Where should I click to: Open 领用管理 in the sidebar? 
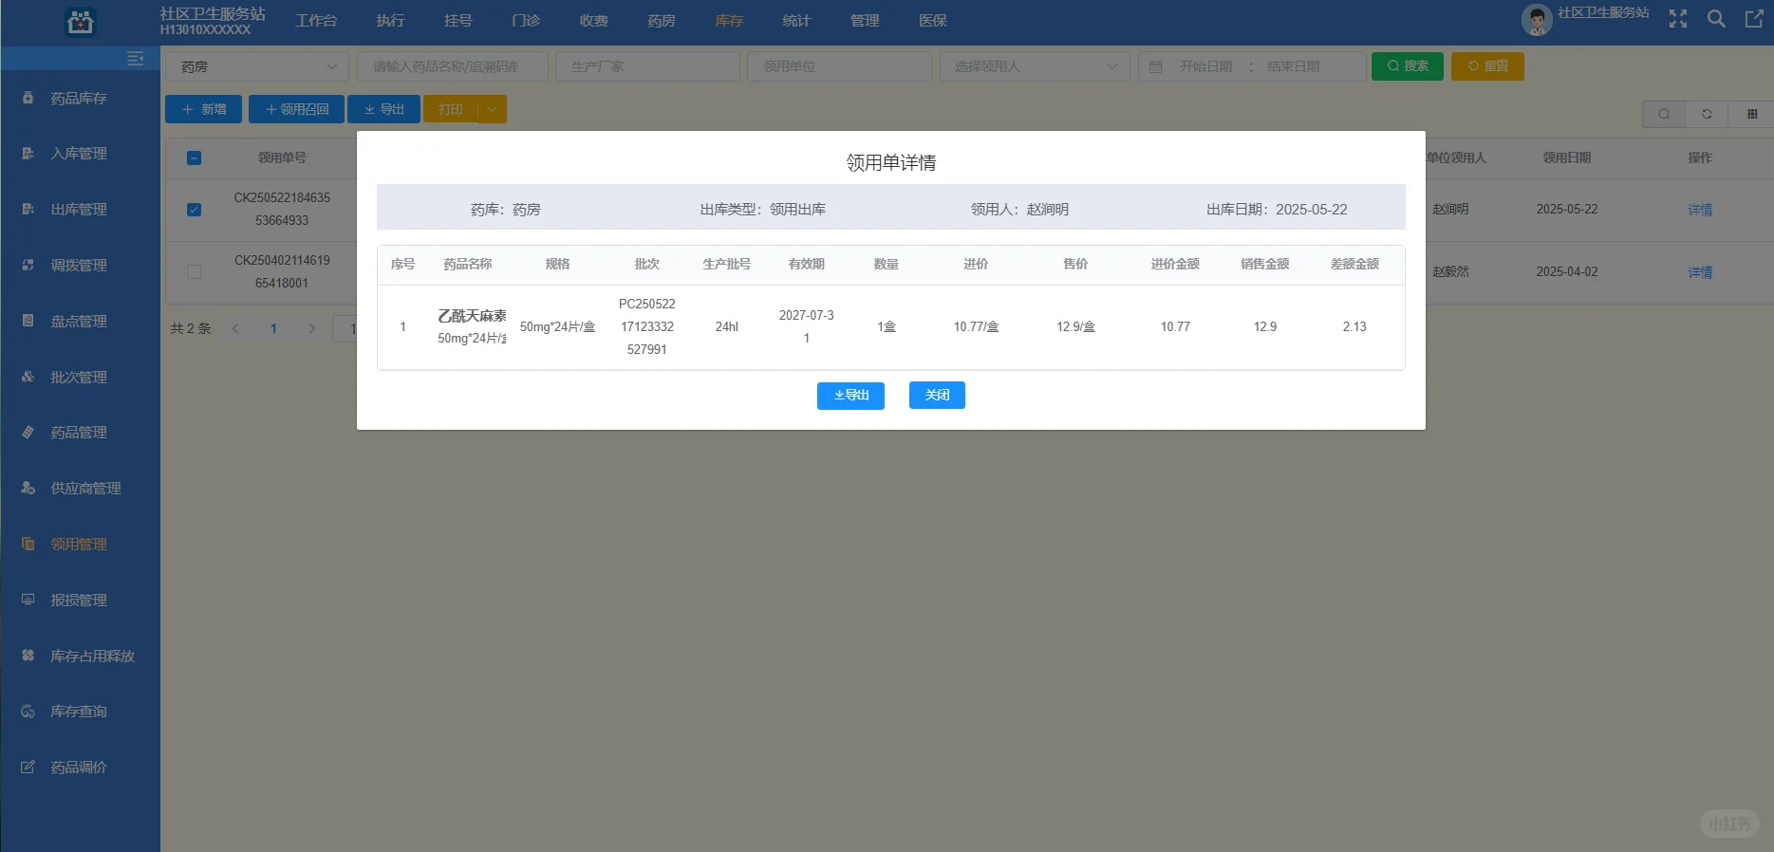(80, 544)
